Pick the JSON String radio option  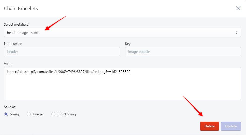(53, 114)
